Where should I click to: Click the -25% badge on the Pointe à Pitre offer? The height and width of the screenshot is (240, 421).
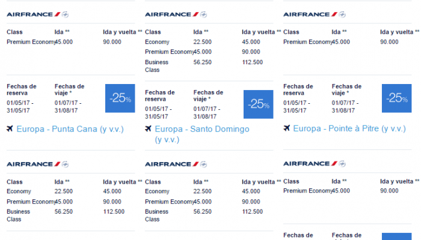396,98
